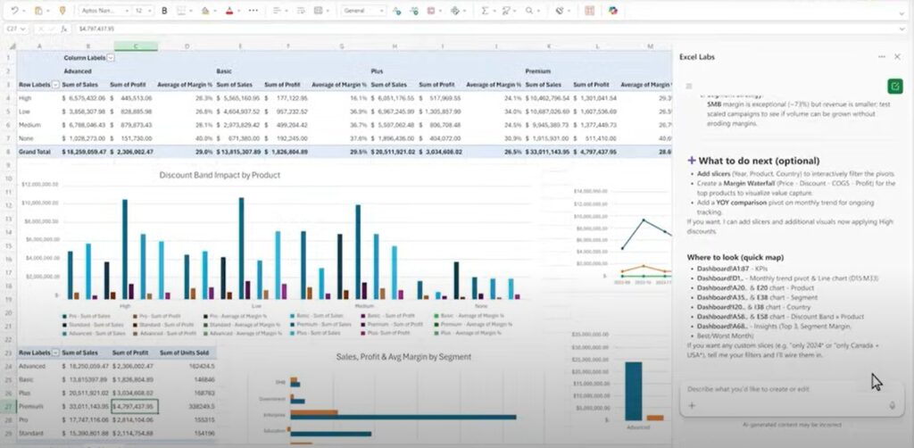Image resolution: width=914 pixels, height=448 pixels.
Task: Click the font color red A icon
Action: click(228, 11)
